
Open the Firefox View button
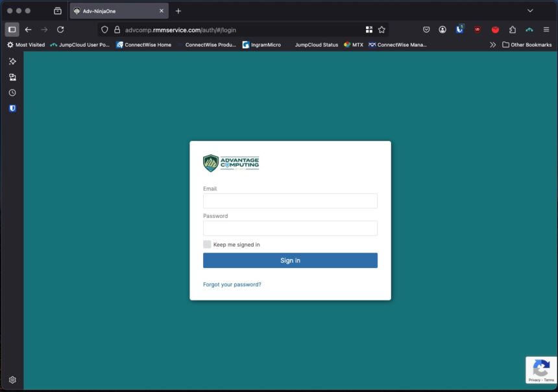(x=58, y=11)
